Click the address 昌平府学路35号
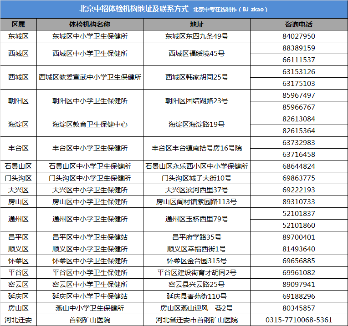The image size is (348, 326). pyautogui.click(x=197, y=237)
